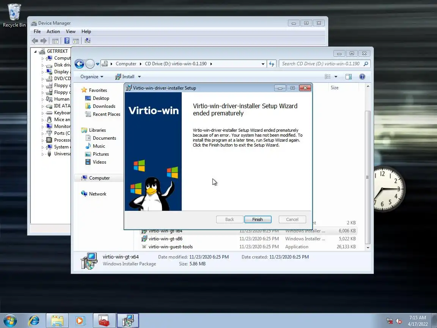Open the Organize menu
437x328 pixels.
pos(92,77)
